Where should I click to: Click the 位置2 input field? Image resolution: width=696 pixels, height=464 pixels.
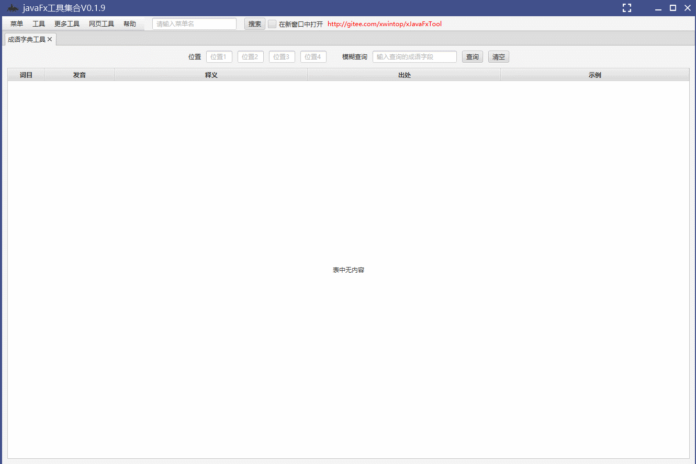coord(251,57)
